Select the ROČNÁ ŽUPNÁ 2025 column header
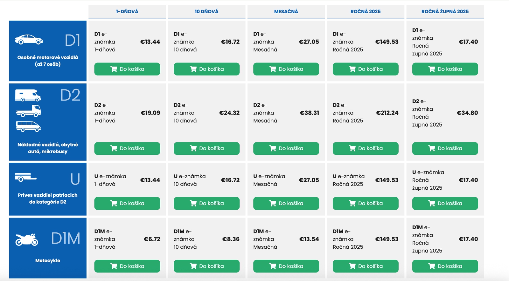 (x=445, y=11)
